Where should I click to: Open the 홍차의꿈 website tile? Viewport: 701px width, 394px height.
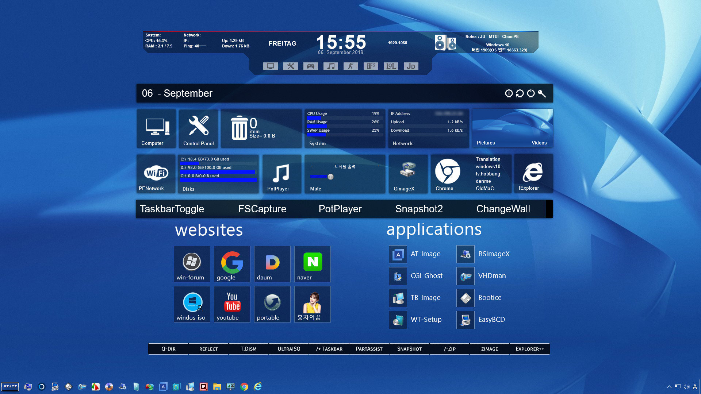pyautogui.click(x=313, y=304)
